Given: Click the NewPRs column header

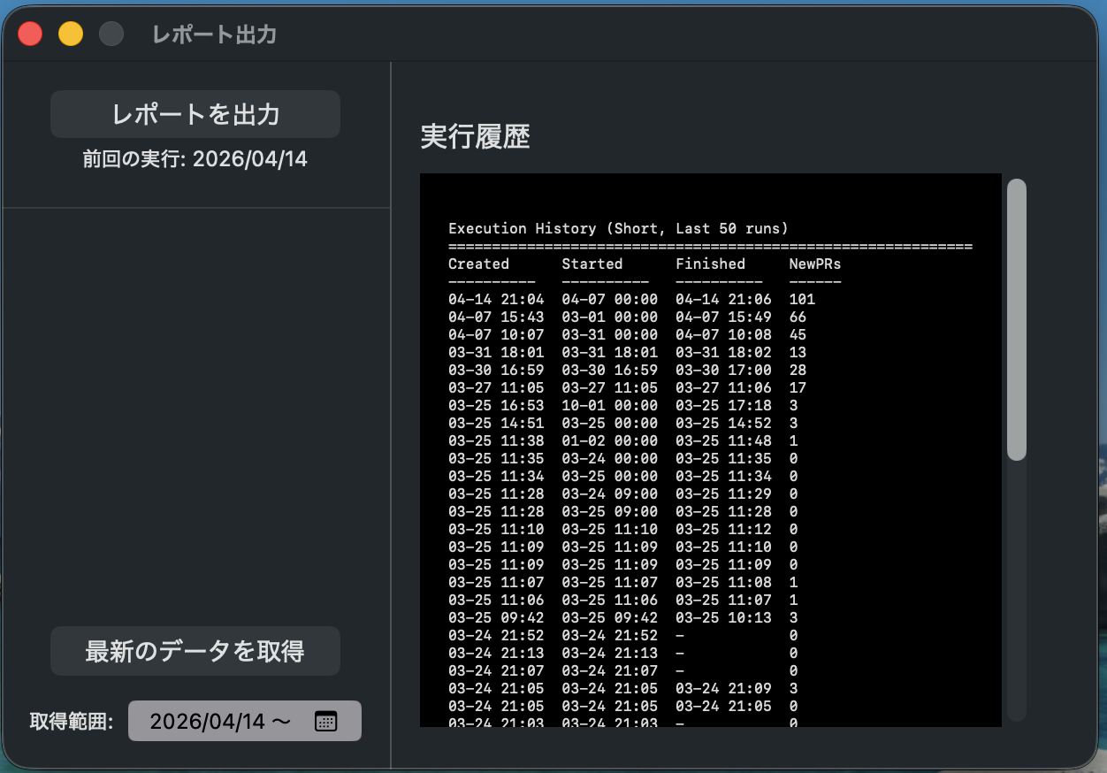Looking at the screenshot, I should [814, 264].
